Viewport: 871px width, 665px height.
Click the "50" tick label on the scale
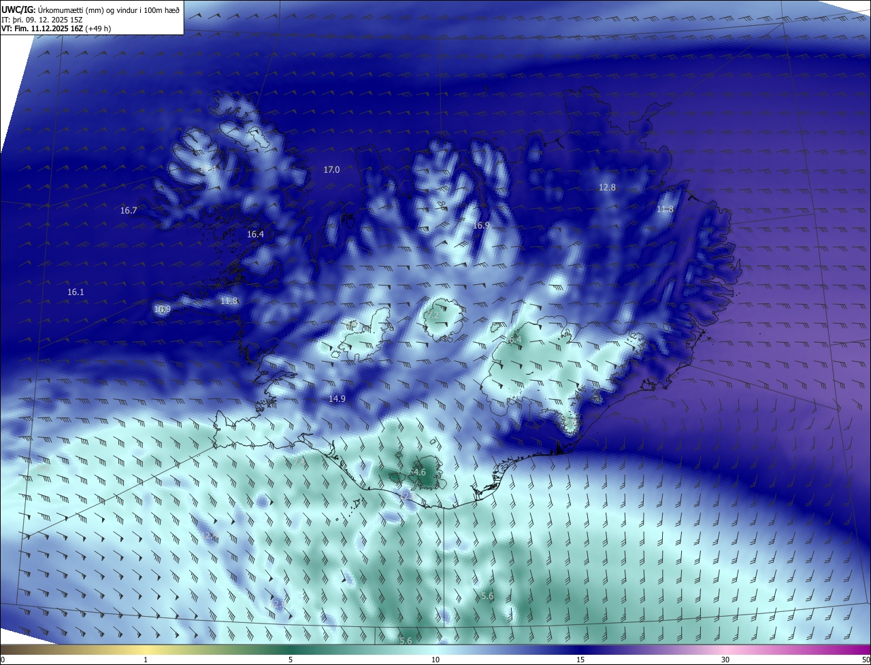pos(866,660)
